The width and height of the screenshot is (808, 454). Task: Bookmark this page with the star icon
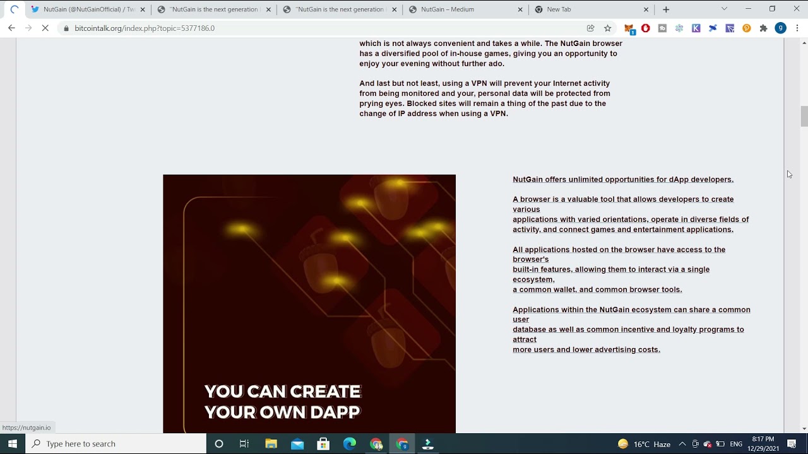608,28
